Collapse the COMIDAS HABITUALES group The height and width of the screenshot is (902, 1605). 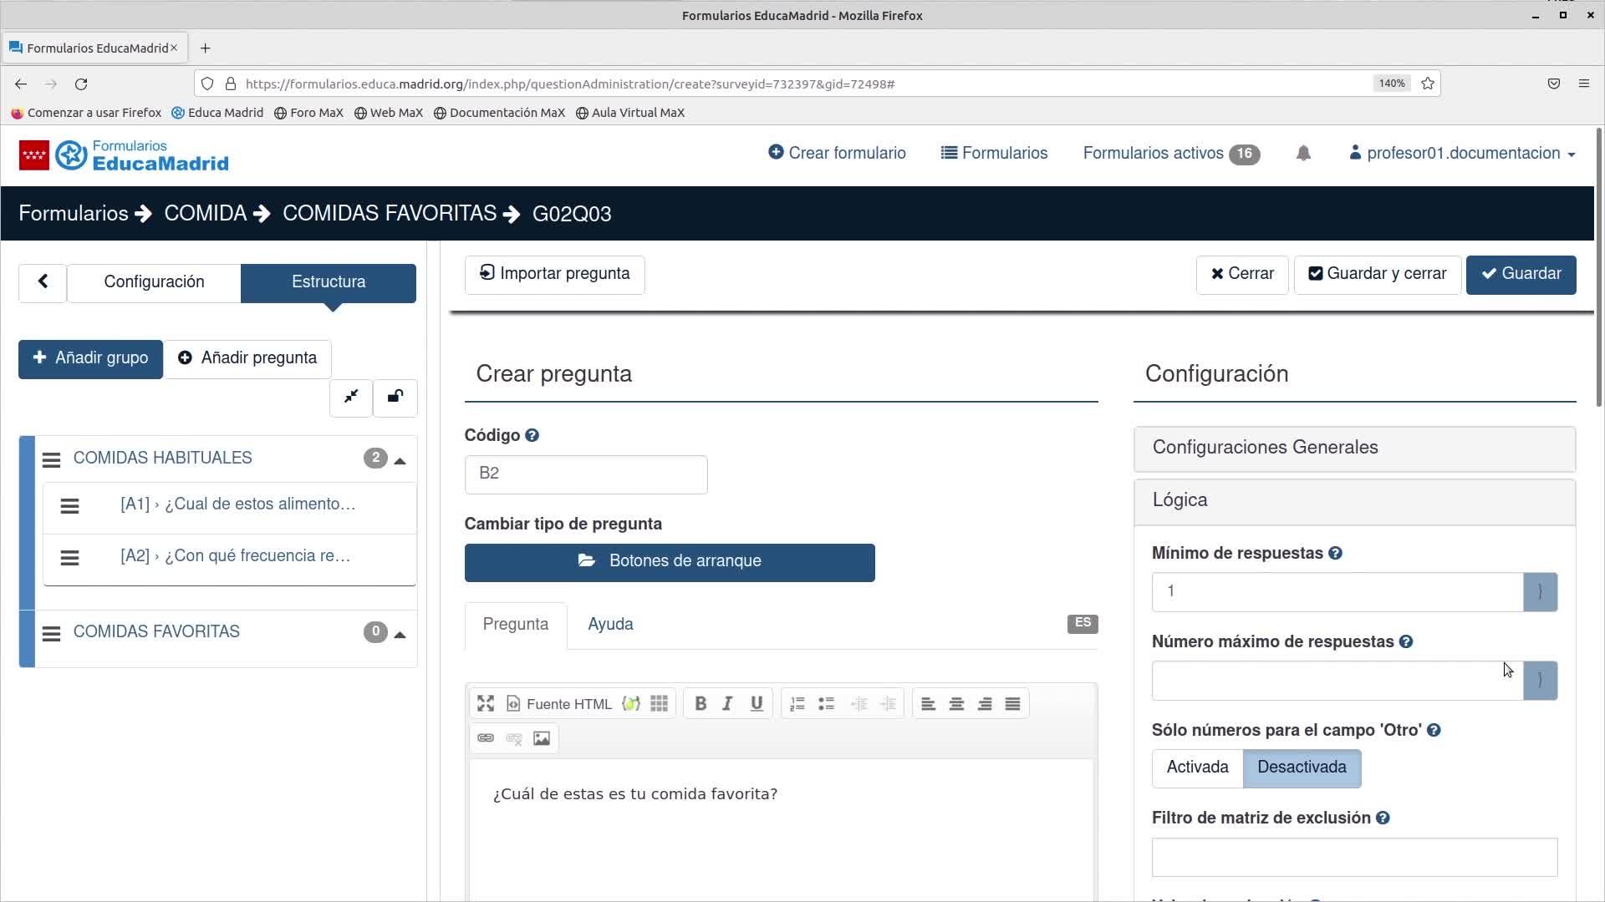[400, 460]
